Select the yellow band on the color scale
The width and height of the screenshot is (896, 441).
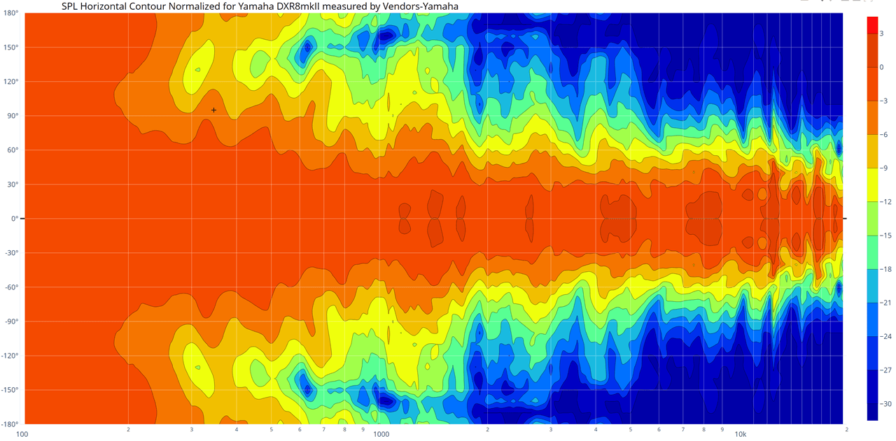871,185
